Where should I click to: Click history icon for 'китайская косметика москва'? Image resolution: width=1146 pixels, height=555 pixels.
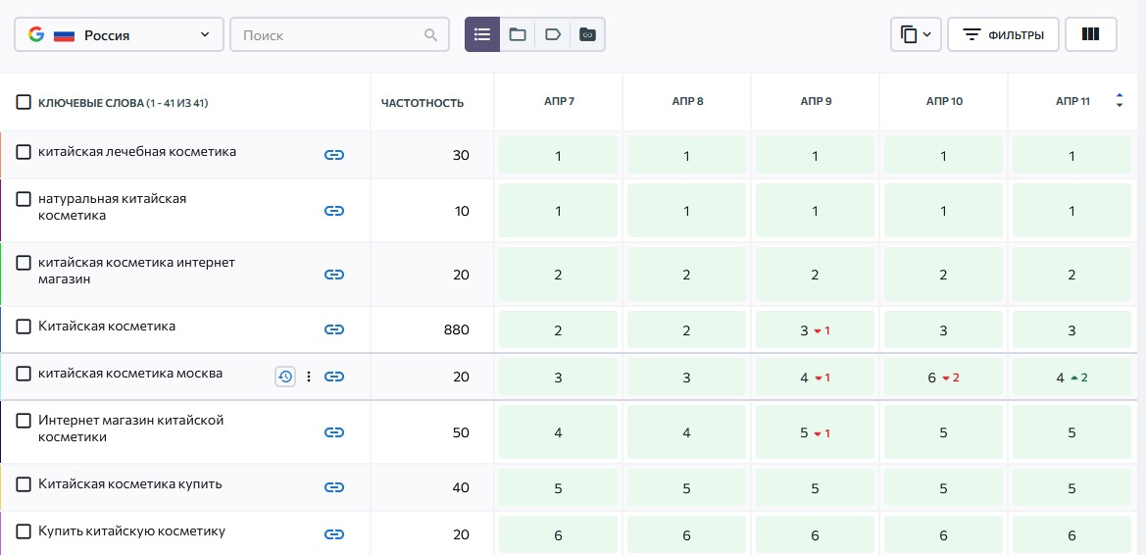(285, 377)
